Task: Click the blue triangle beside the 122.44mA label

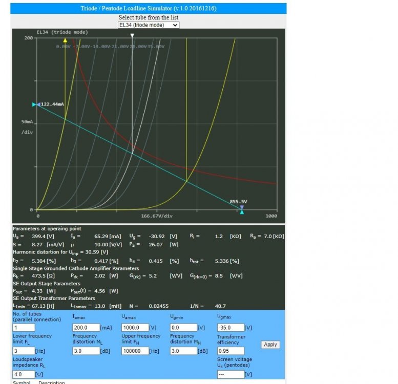Action: coord(38,104)
